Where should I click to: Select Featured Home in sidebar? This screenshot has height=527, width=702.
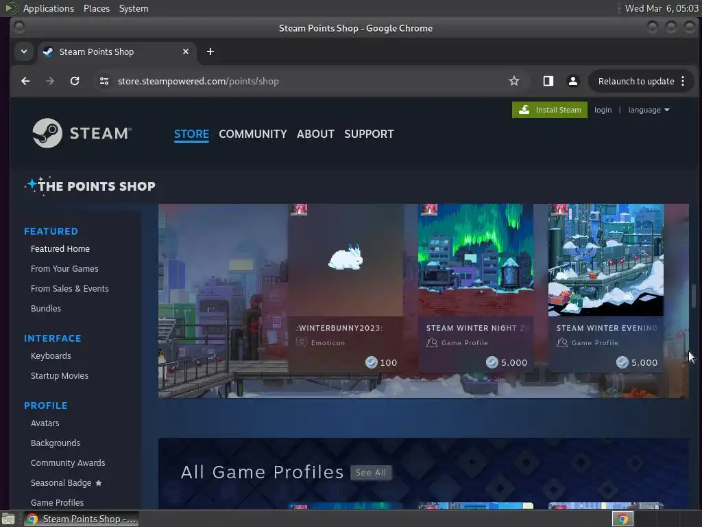pyautogui.click(x=60, y=248)
